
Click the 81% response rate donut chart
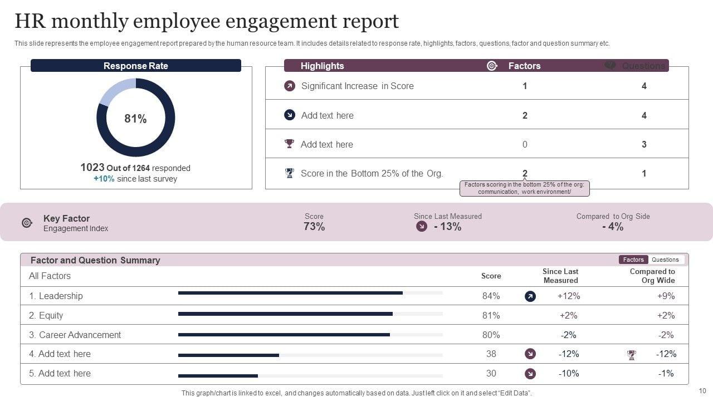[136, 118]
